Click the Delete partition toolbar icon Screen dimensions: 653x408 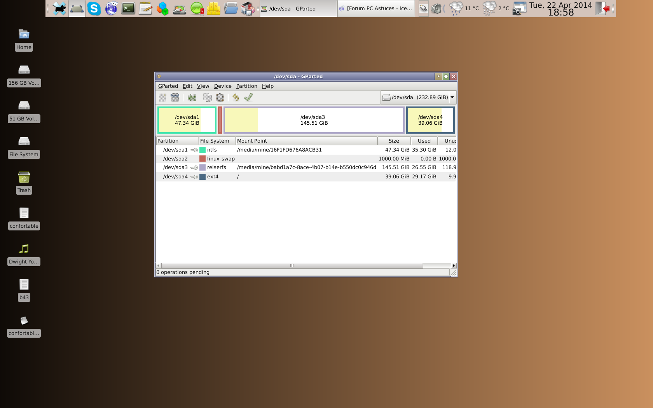[x=175, y=98]
